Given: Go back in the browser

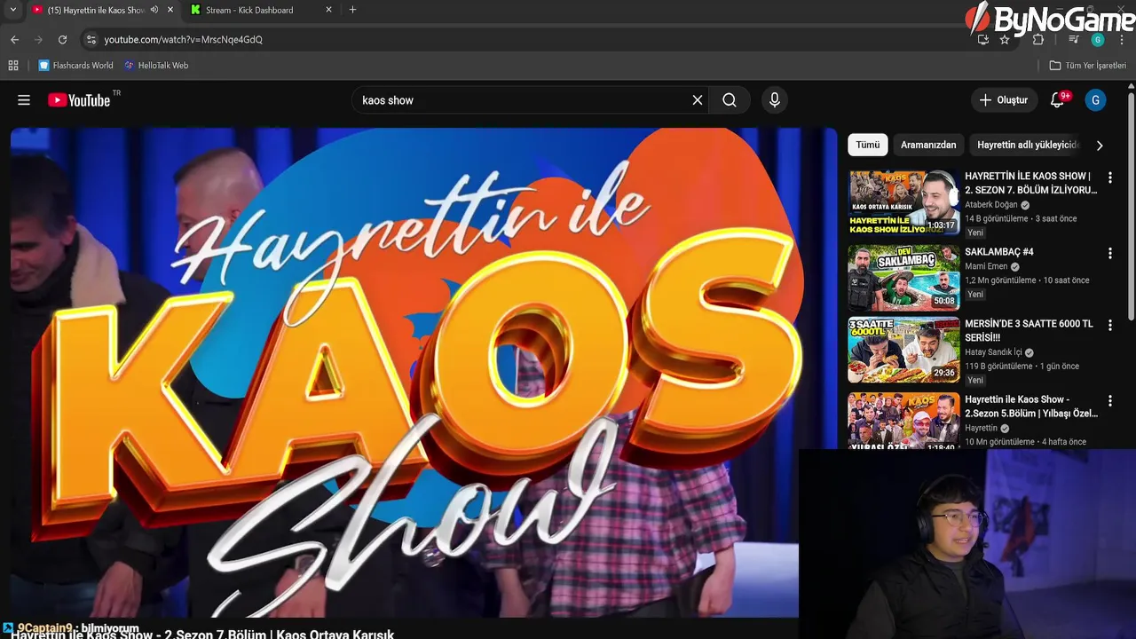Looking at the screenshot, I should pos(14,39).
